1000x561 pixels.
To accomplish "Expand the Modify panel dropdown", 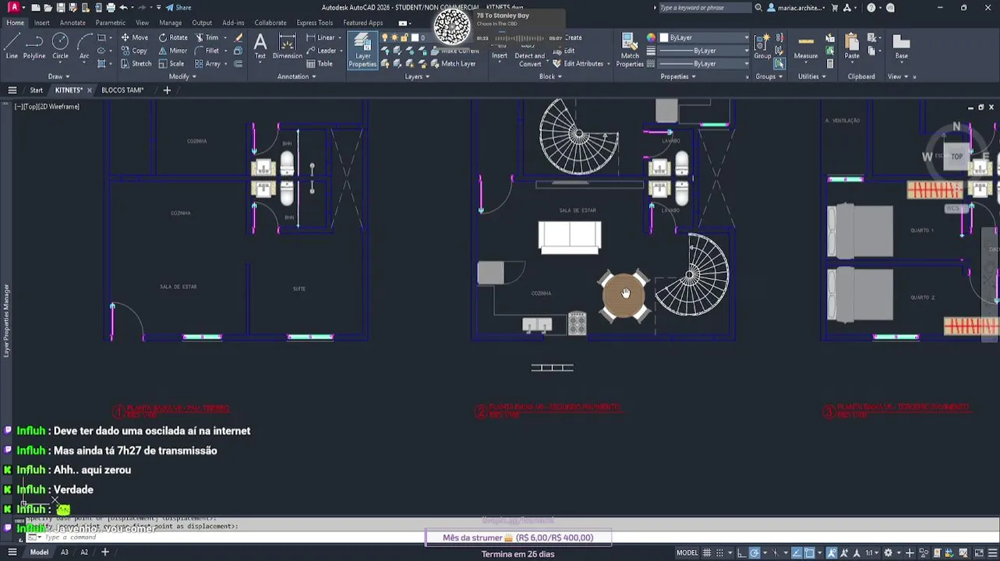I will (182, 76).
